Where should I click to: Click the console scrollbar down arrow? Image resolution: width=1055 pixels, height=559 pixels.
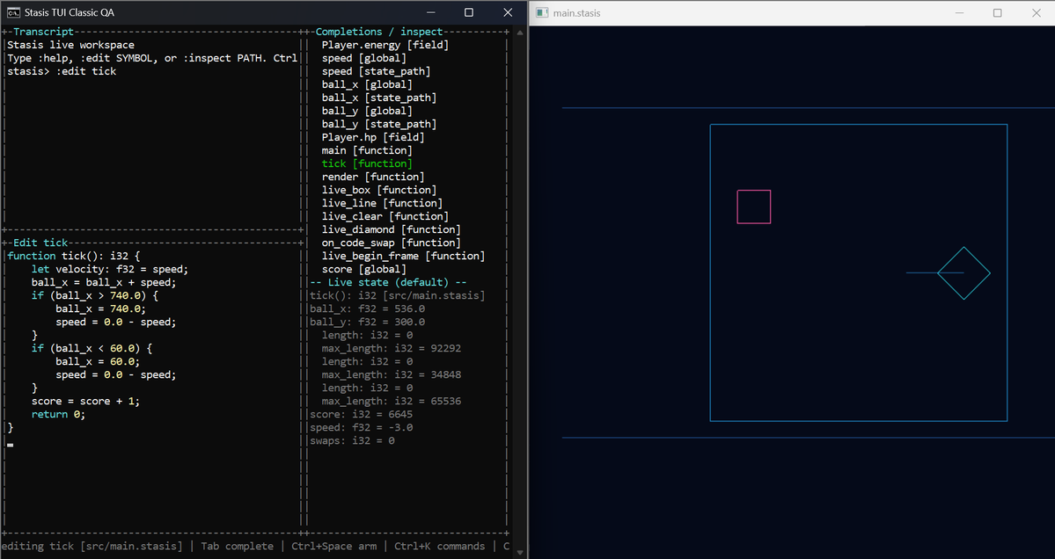click(x=520, y=553)
